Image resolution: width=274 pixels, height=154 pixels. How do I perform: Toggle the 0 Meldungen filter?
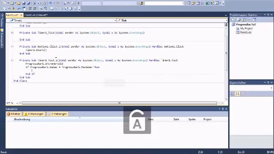(57, 114)
